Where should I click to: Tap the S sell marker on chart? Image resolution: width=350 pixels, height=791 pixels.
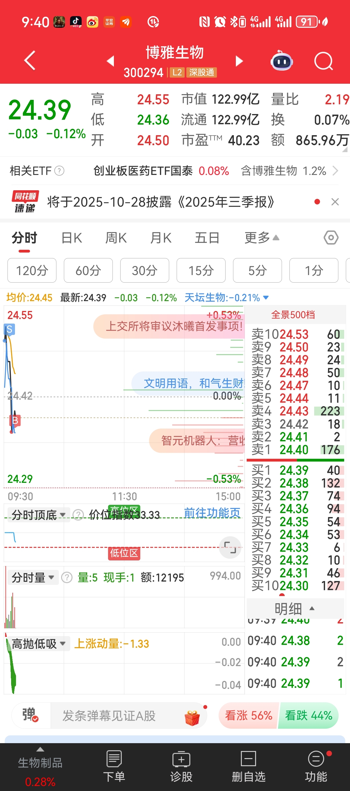pyautogui.click(x=9, y=330)
